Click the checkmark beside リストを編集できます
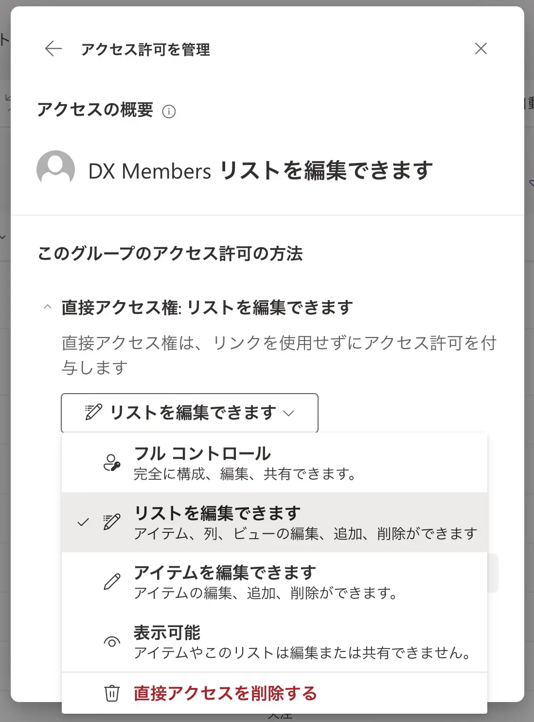The image size is (534, 722). click(x=84, y=523)
